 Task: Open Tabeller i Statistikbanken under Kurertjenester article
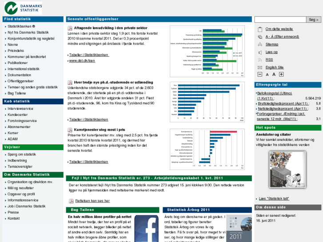pos(88,162)
